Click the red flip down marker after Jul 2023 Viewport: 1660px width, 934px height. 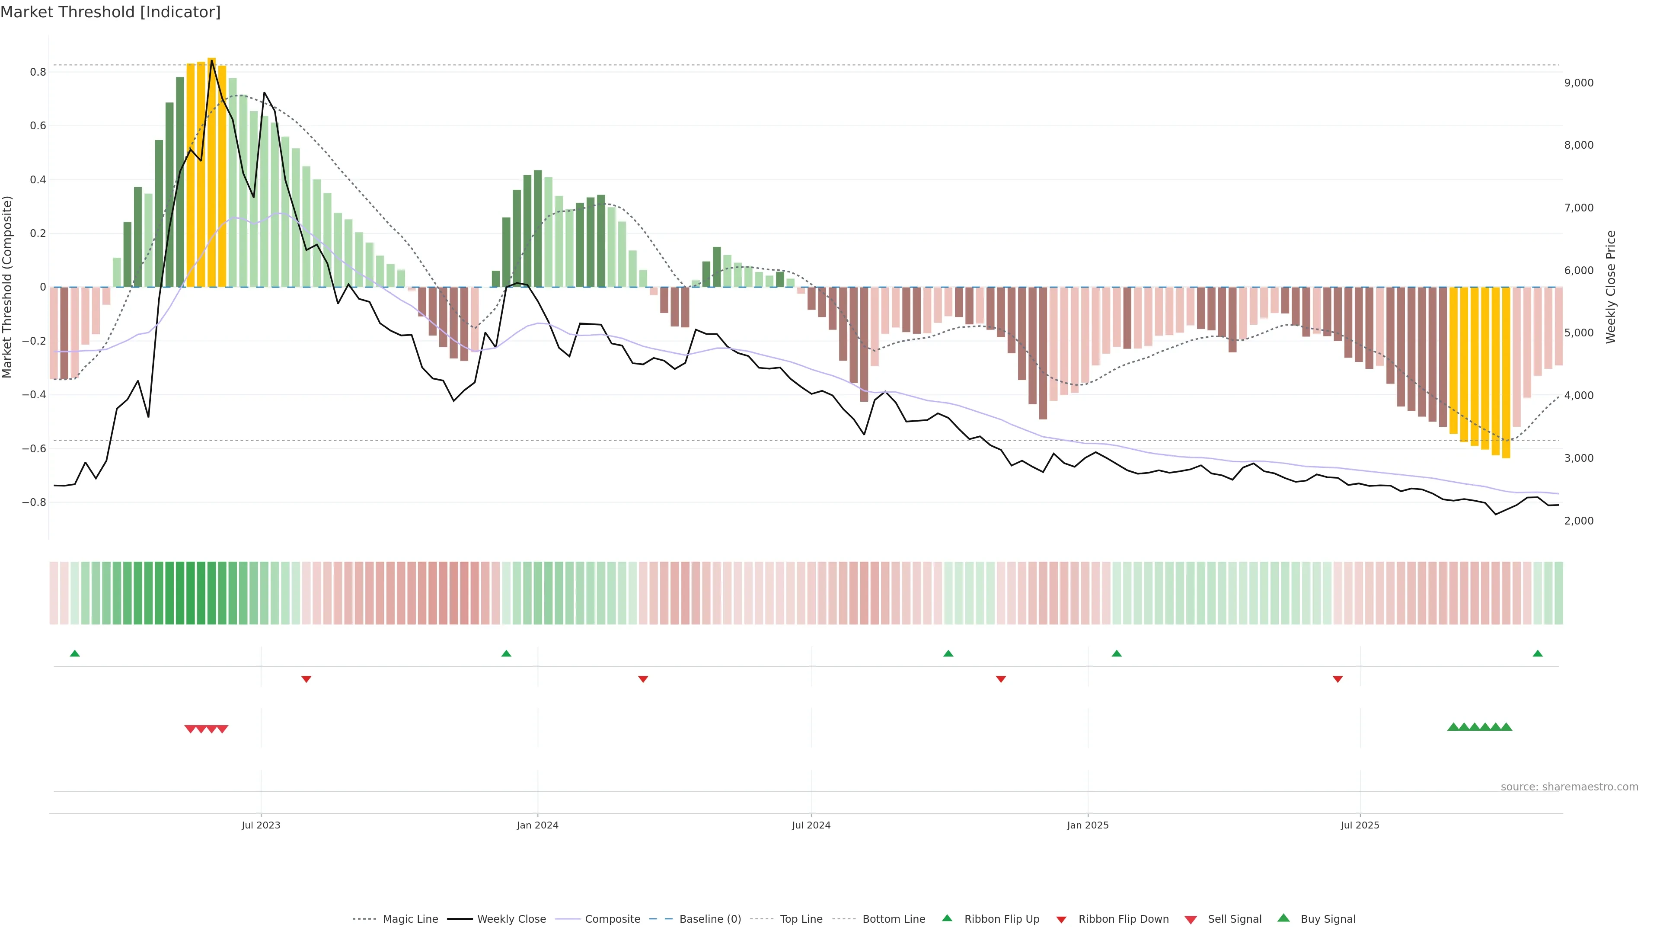(307, 679)
